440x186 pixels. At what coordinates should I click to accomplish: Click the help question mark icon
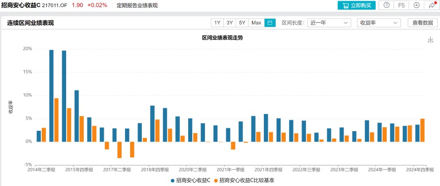coord(386,5)
